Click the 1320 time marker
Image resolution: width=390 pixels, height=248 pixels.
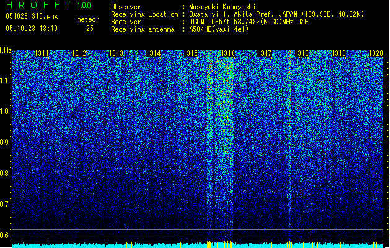point(376,53)
